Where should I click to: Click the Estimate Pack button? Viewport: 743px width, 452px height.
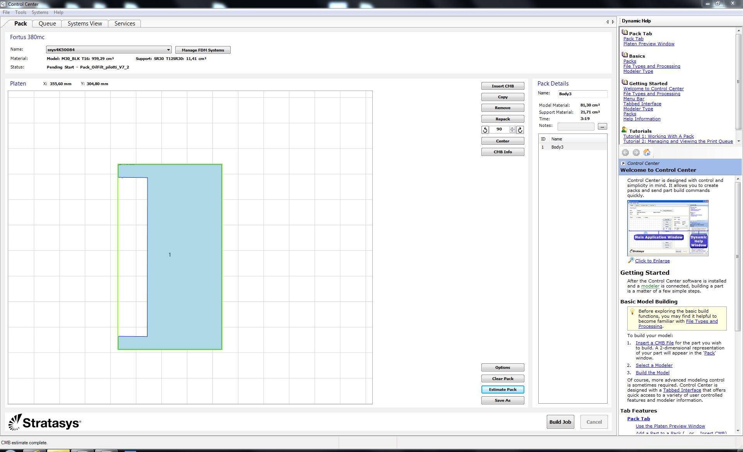[x=503, y=389]
